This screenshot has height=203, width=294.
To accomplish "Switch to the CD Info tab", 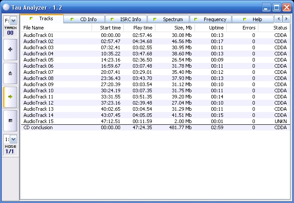I will click(85, 19).
